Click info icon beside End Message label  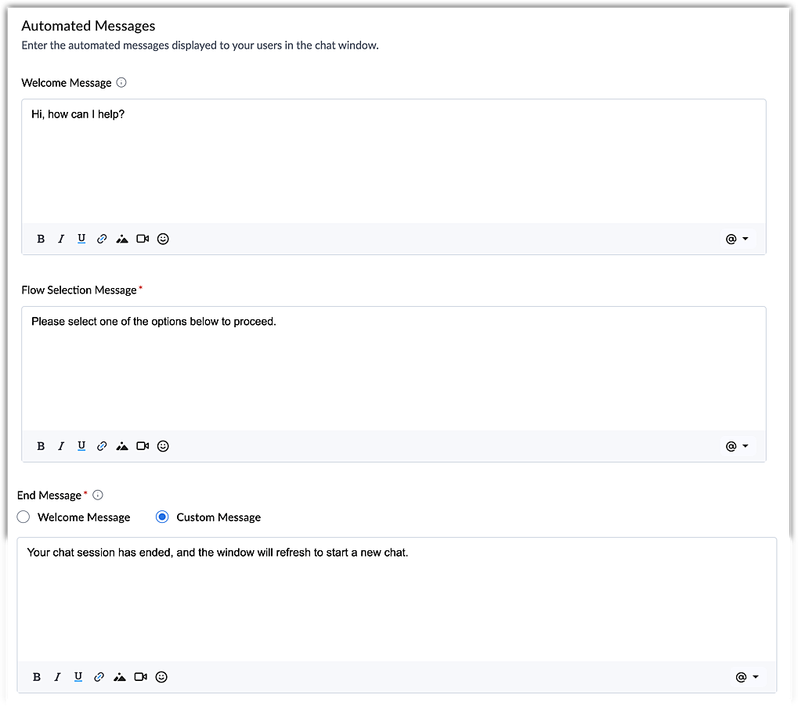click(98, 495)
